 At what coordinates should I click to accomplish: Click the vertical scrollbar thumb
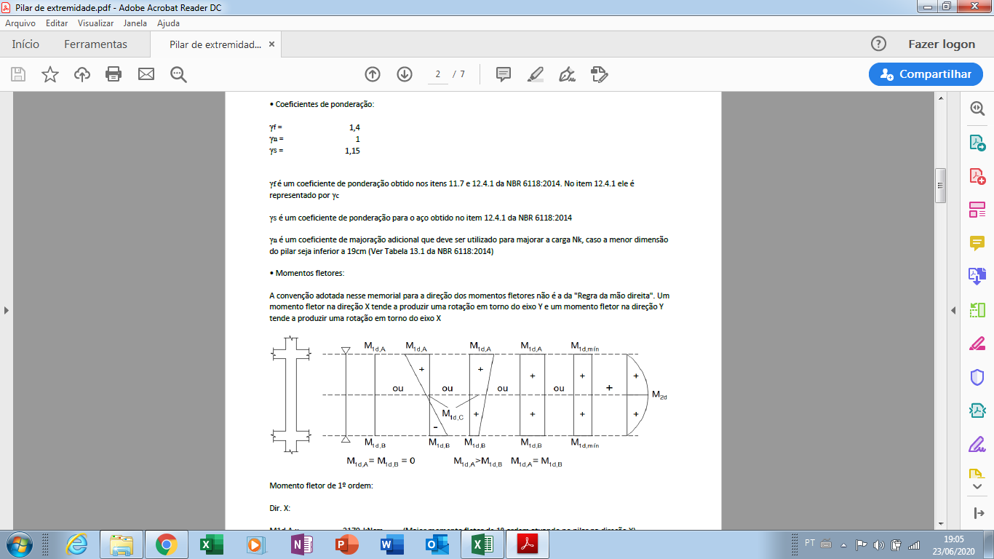pyautogui.click(x=940, y=186)
